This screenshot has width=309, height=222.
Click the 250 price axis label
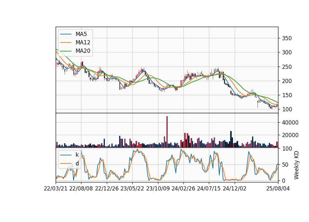click(287, 67)
